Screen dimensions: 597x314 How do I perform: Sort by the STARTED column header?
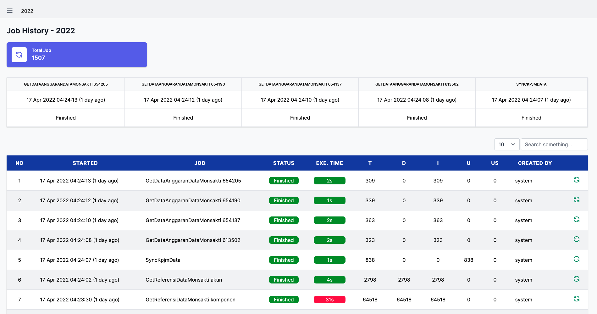click(85, 163)
